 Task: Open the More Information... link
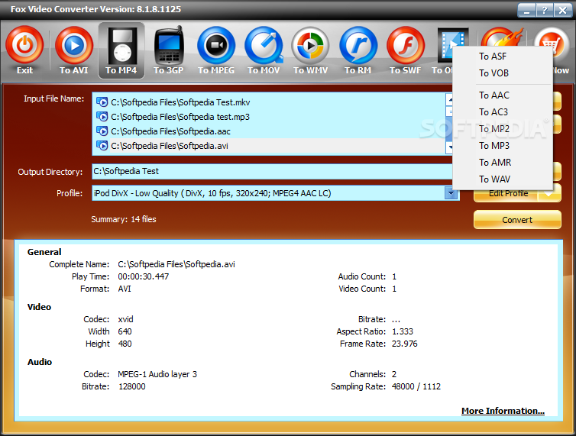coord(503,411)
